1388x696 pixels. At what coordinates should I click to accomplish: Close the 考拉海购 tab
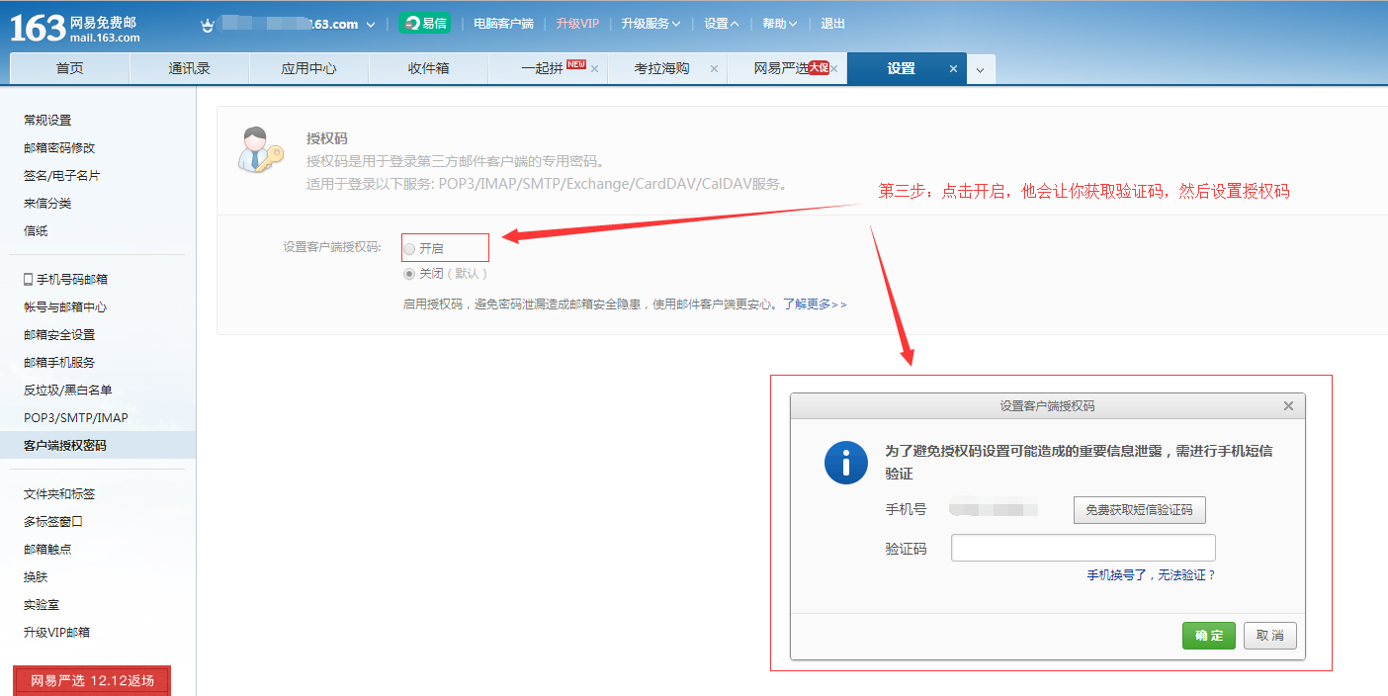(x=714, y=69)
